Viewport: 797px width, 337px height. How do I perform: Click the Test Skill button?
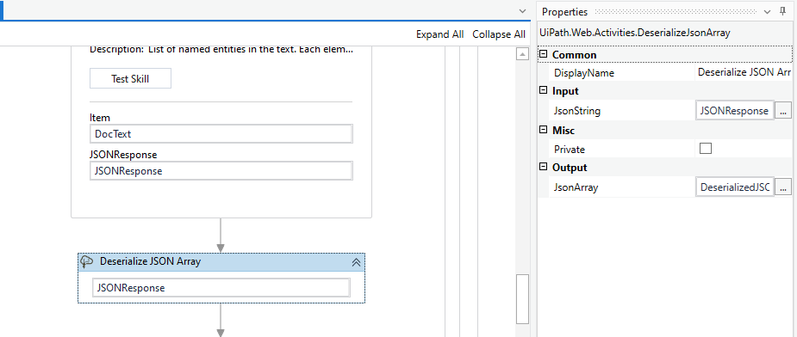[x=131, y=79]
